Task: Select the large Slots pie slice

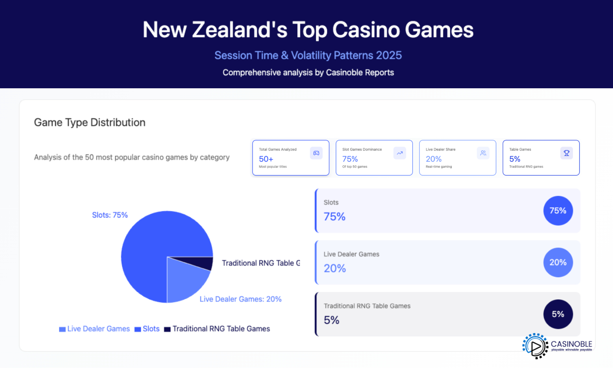Action: pos(153,247)
